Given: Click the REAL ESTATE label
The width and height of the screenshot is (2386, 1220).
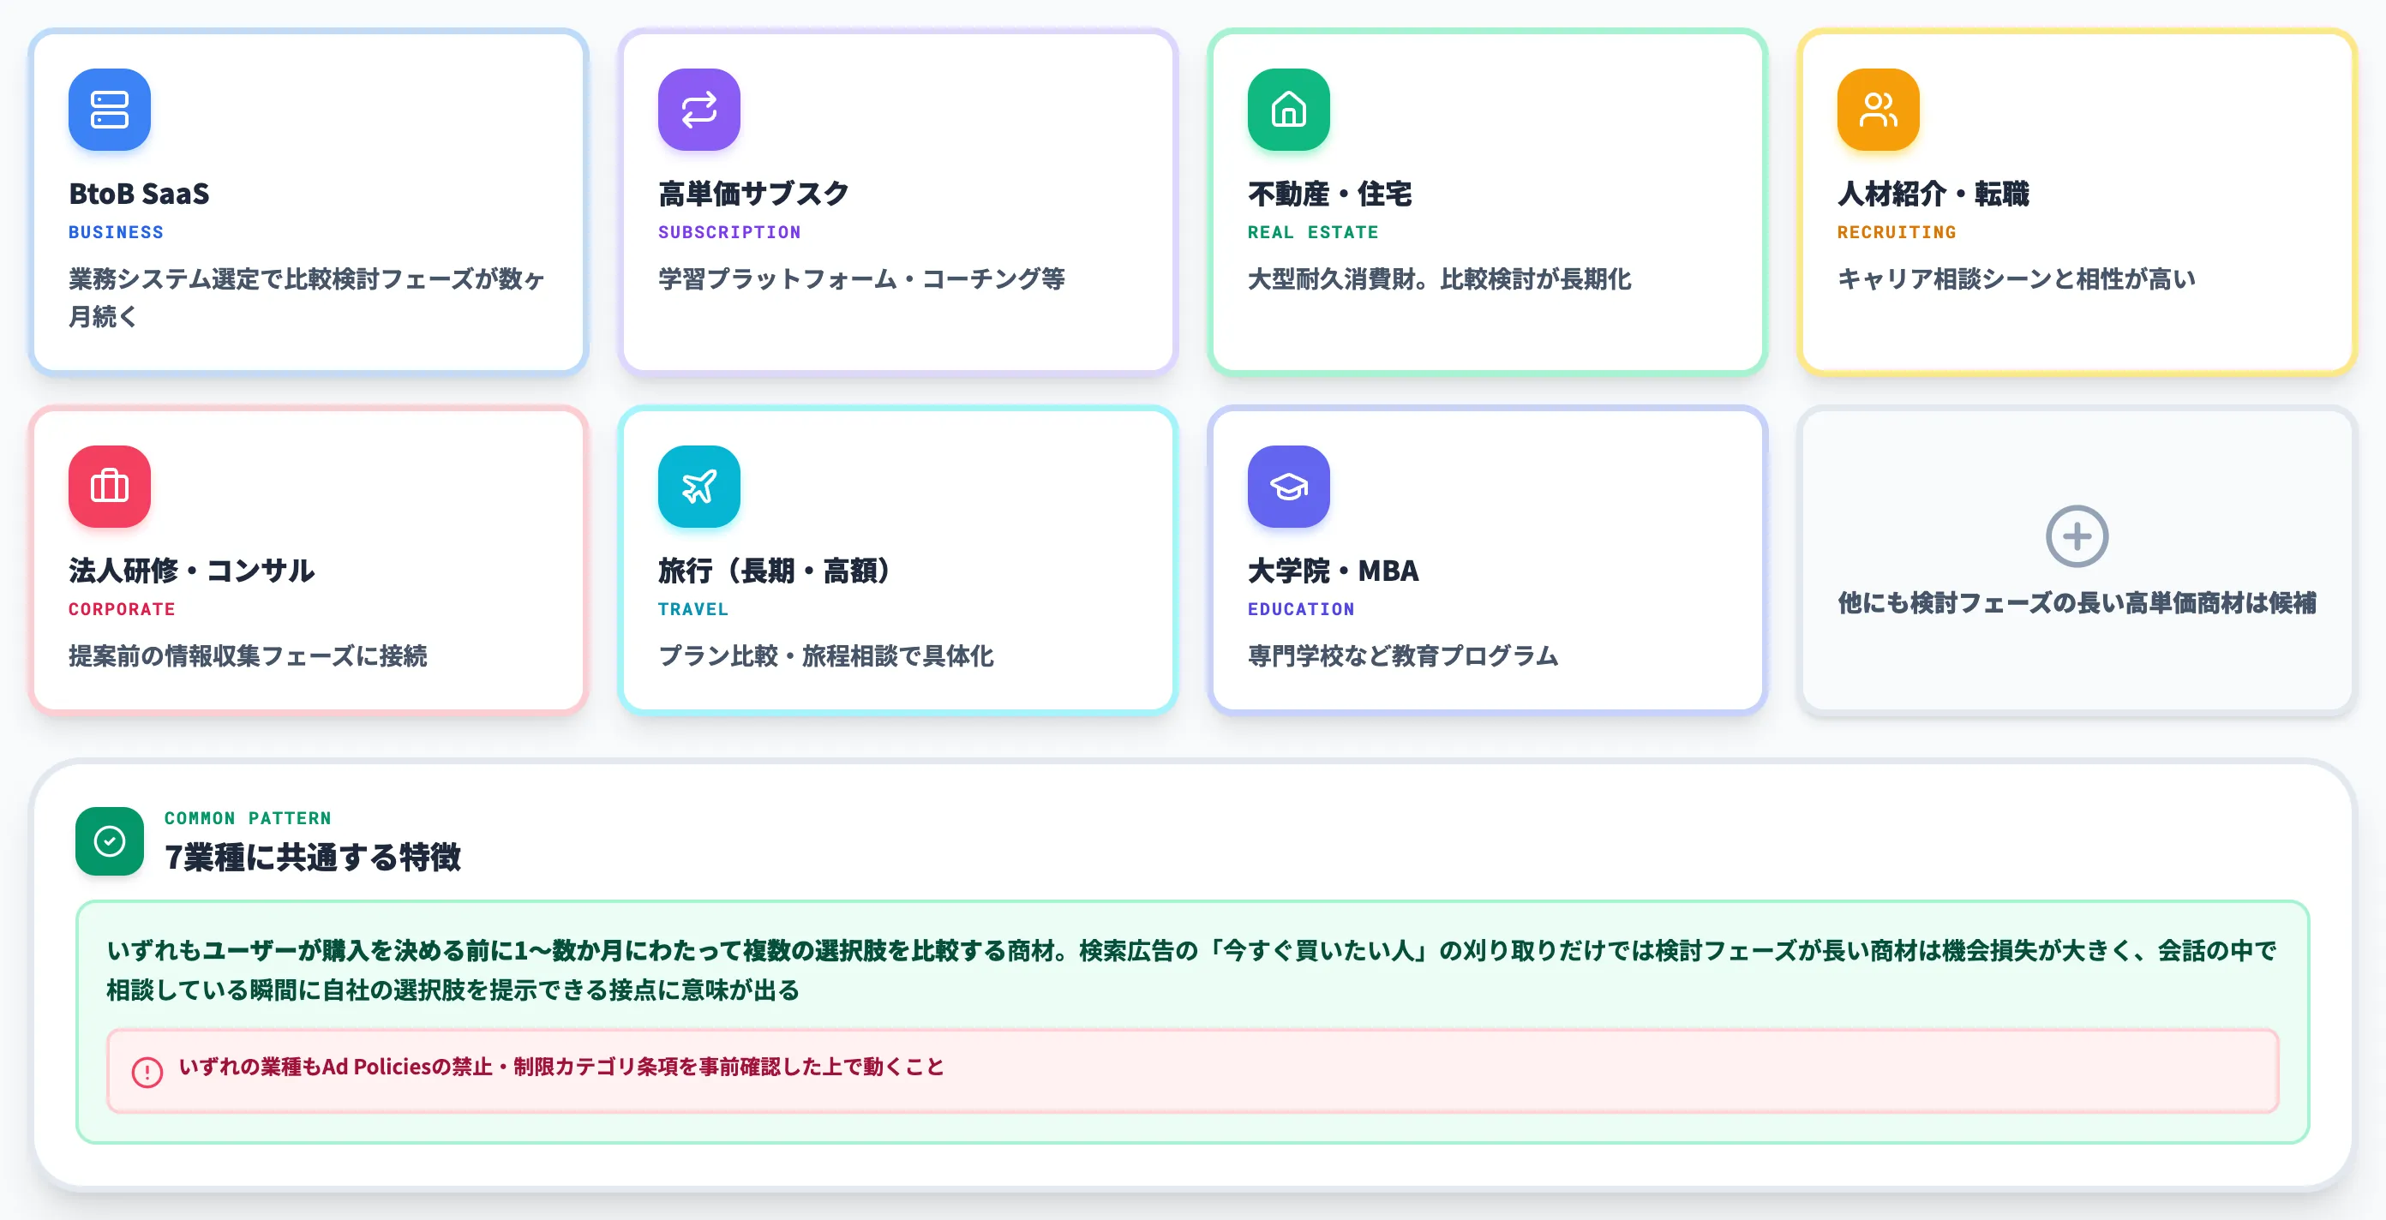Looking at the screenshot, I should [1312, 232].
